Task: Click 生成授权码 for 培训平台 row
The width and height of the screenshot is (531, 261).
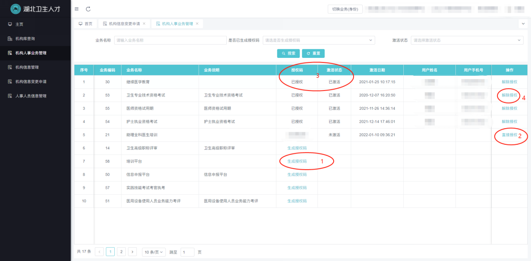Action: (x=297, y=161)
